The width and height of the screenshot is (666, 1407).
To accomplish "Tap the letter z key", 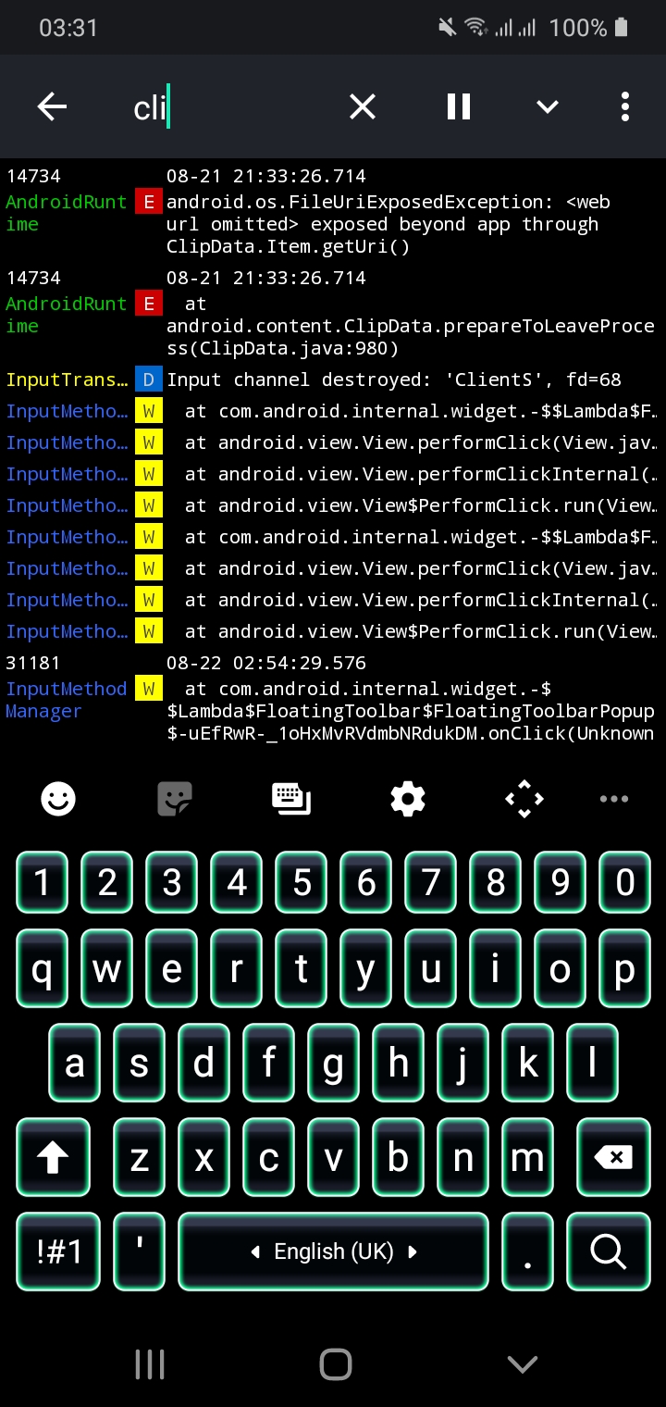I will point(140,1157).
